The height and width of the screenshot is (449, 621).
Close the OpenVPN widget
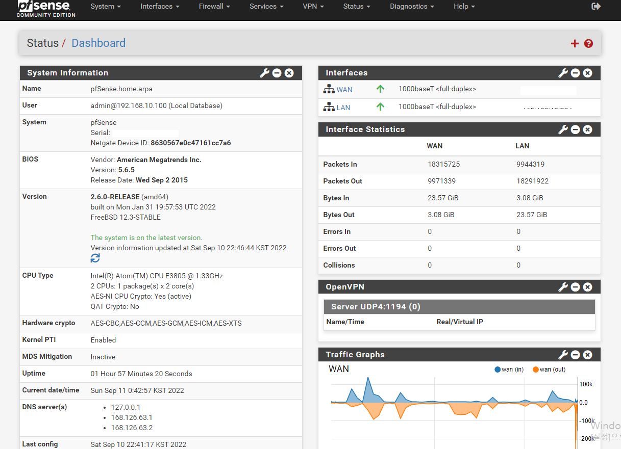(x=588, y=287)
